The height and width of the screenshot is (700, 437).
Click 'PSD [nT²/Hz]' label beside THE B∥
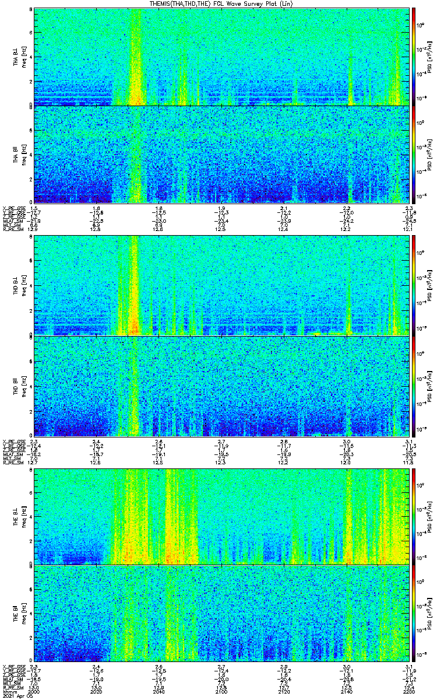pos(429,614)
